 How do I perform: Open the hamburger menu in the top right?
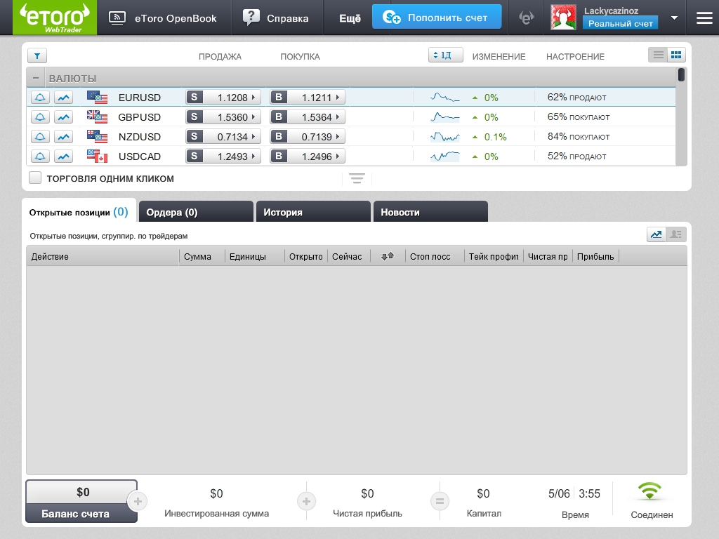point(704,18)
